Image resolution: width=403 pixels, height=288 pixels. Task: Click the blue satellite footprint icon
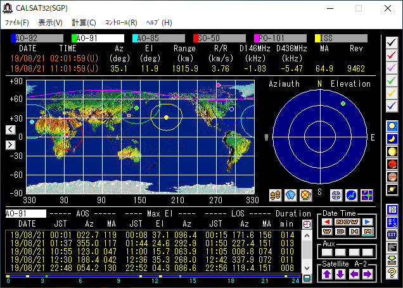(x=291, y=196)
